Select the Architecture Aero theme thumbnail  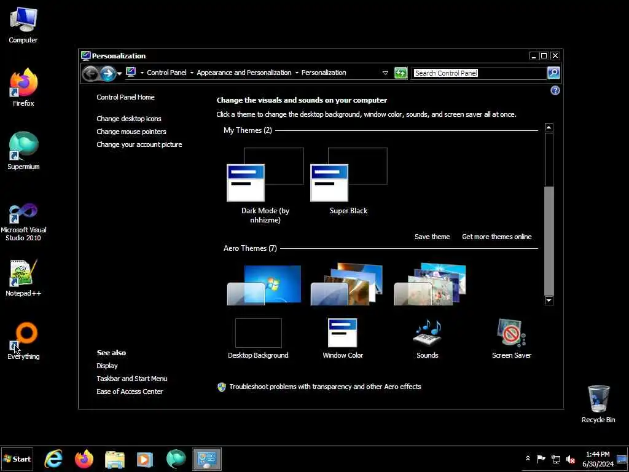point(347,285)
